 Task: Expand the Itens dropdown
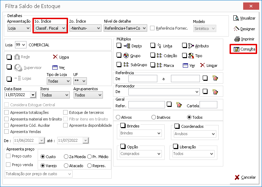coord(55,95)
